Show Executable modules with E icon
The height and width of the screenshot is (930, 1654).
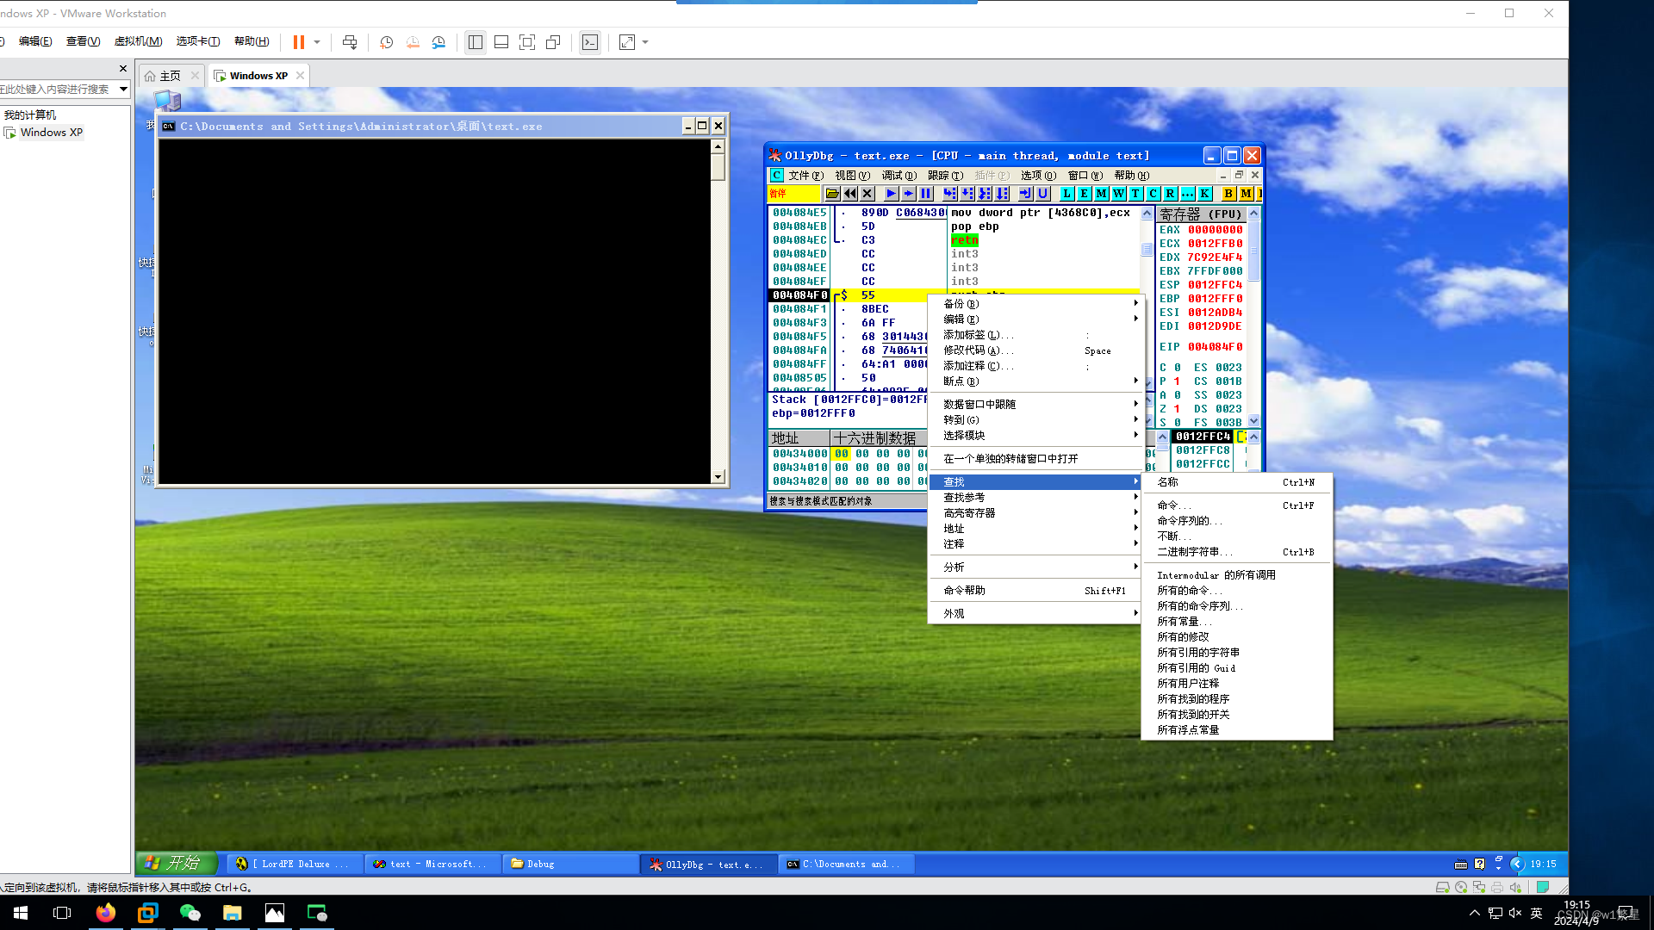point(1084,194)
